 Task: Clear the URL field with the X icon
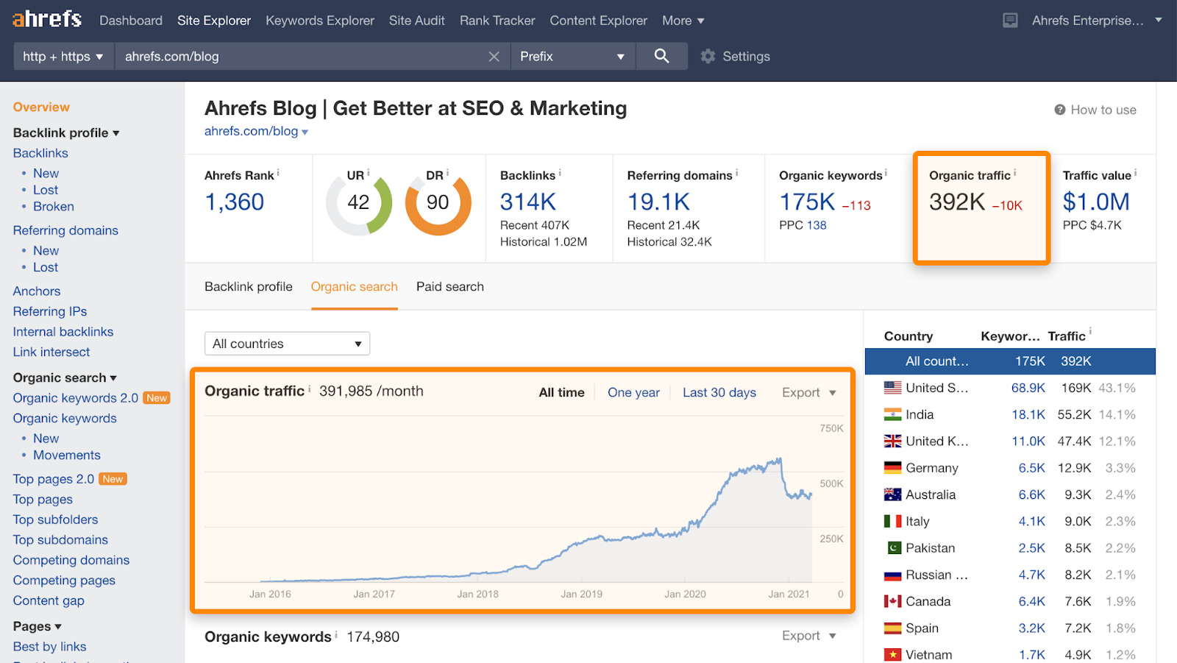[494, 57]
